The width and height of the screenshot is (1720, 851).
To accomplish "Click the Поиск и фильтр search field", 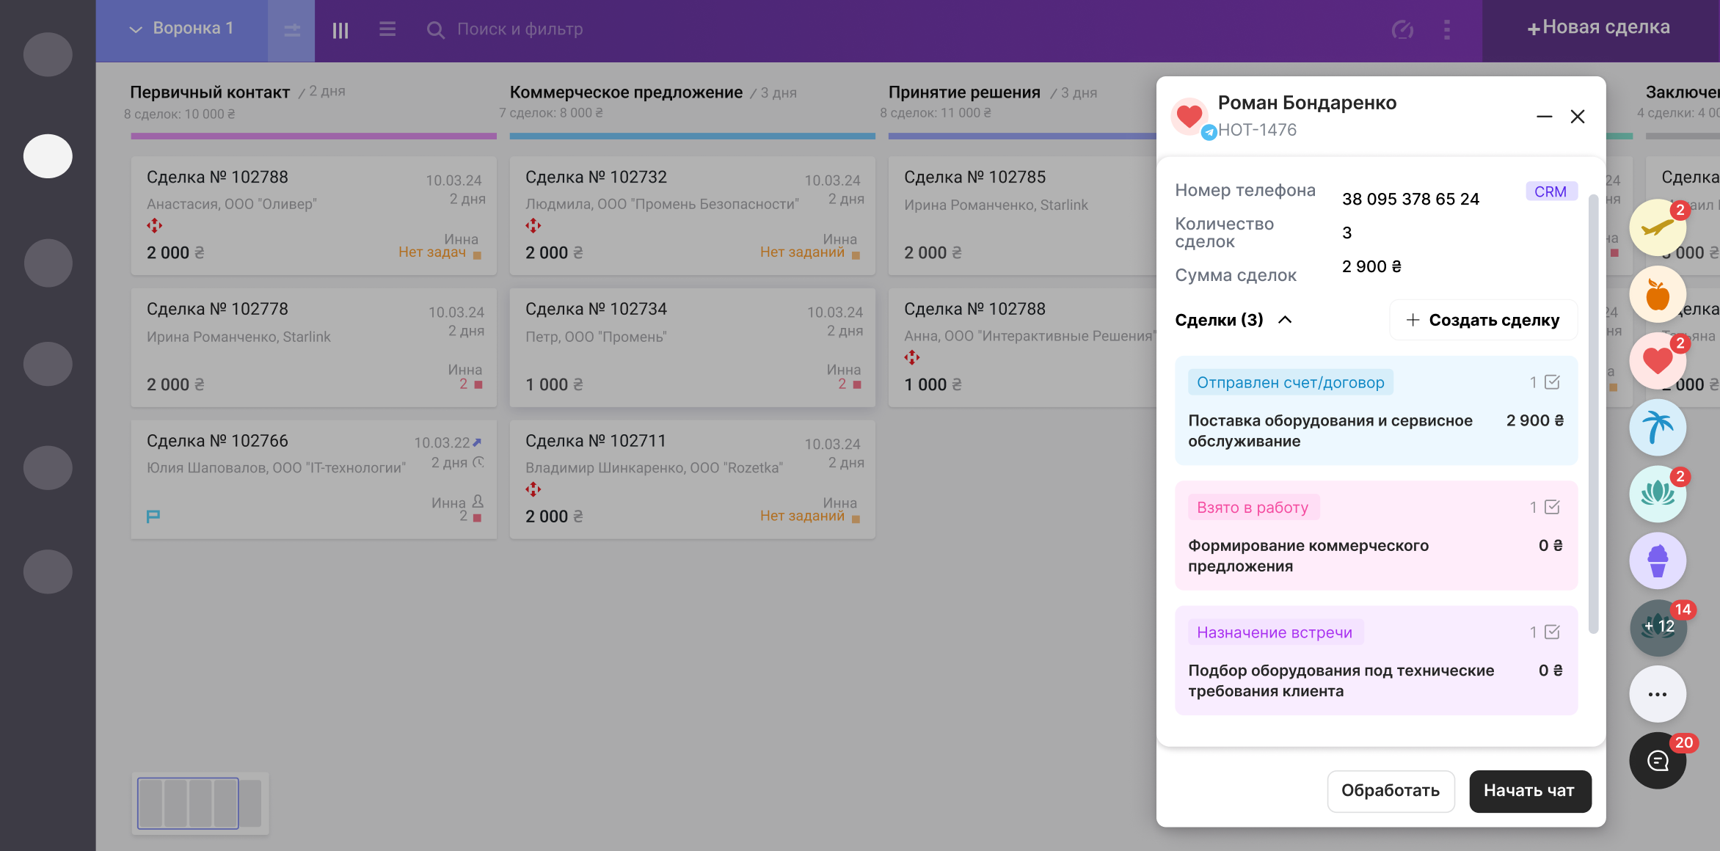I will [520, 29].
